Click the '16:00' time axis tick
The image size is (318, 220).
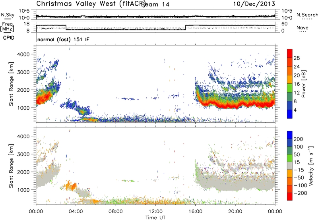pos(195,212)
